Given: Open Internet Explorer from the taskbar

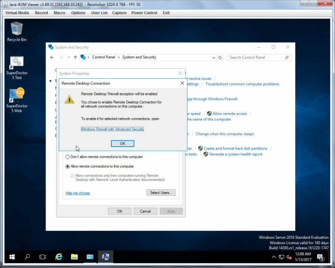Looking at the screenshot, I should [59, 257].
